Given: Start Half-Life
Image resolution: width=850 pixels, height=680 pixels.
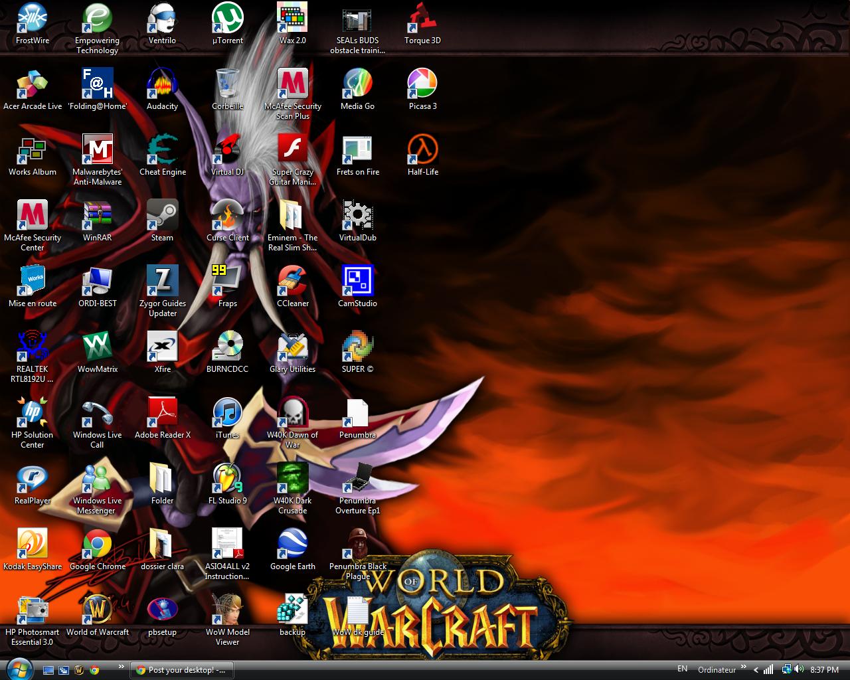Looking at the screenshot, I should [422, 149].
